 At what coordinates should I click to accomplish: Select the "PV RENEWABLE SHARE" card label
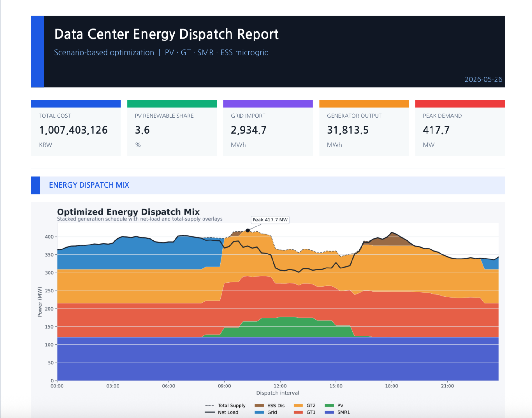[x=164, y=116]
